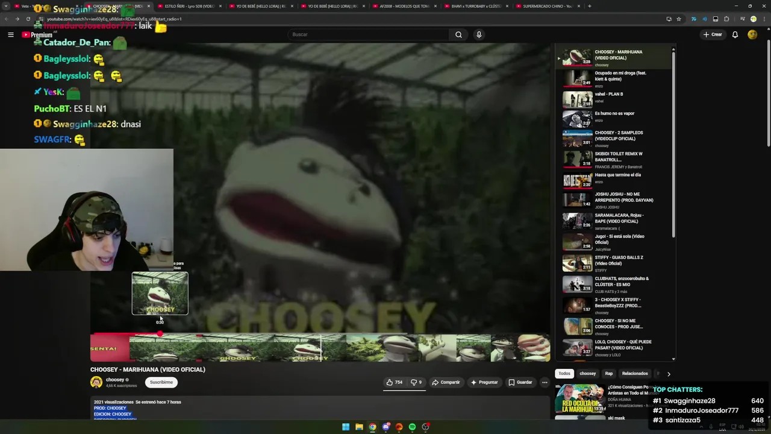Play 'LOLO, CHOOSEY - QUÉ PUEDE PASAR?' item
The width and height of the screenshot is (771, 434).
pyautogui.click(x=613, y=348)
